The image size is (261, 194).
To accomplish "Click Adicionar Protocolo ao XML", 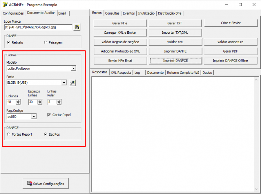I will (120, 51).
